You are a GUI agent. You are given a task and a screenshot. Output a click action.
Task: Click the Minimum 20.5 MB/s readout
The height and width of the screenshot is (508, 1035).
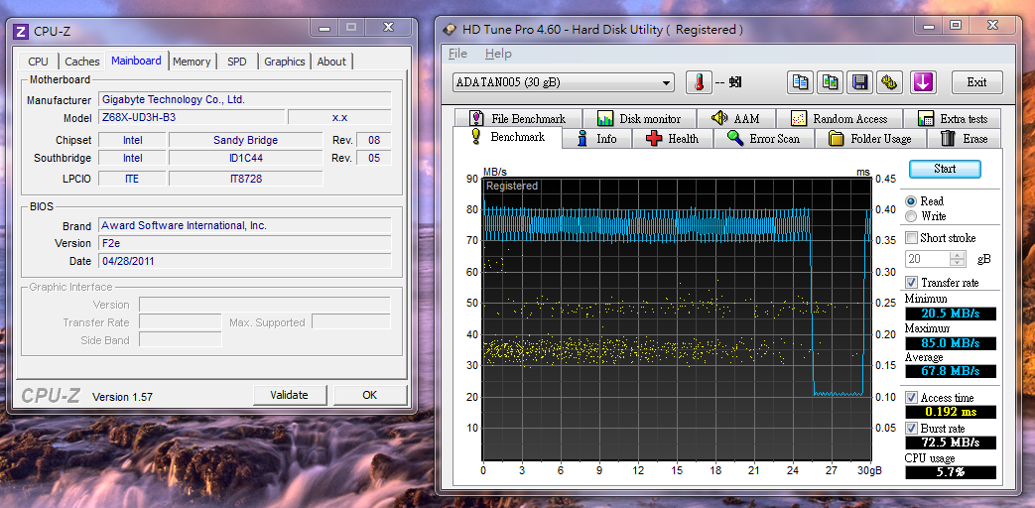951,314
